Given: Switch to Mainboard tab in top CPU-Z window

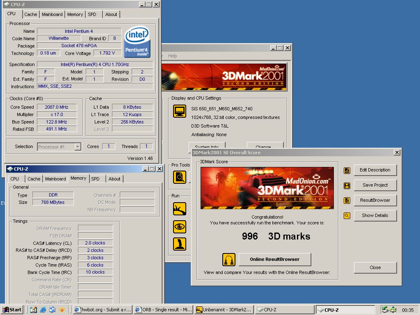Looking at the screenshot, I should click(x=52, y=14).
